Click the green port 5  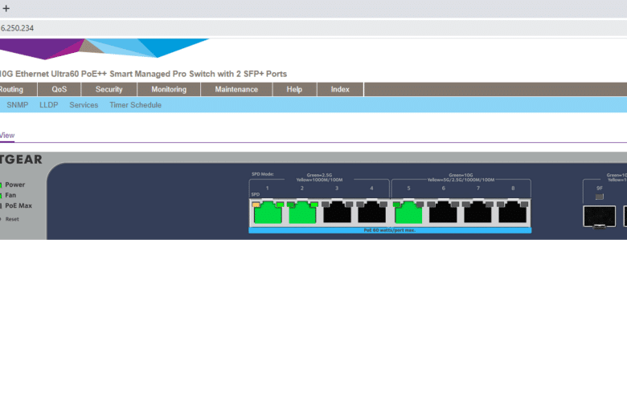[408, 213]
